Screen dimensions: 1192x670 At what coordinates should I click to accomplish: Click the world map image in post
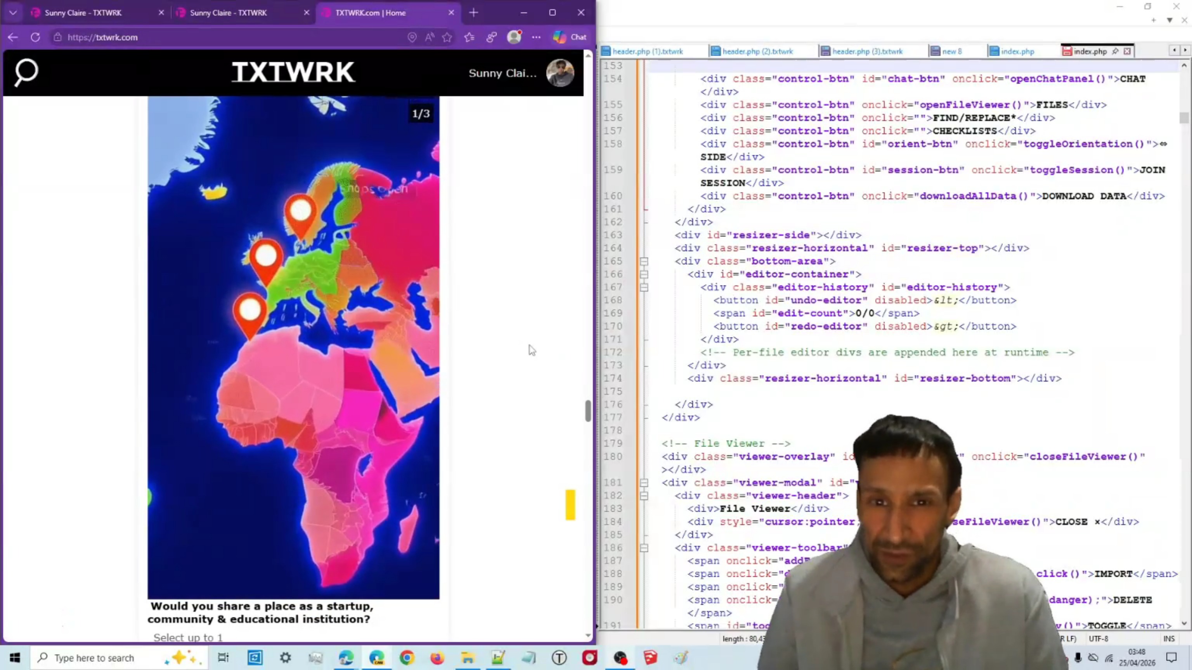tap(293, 347)
